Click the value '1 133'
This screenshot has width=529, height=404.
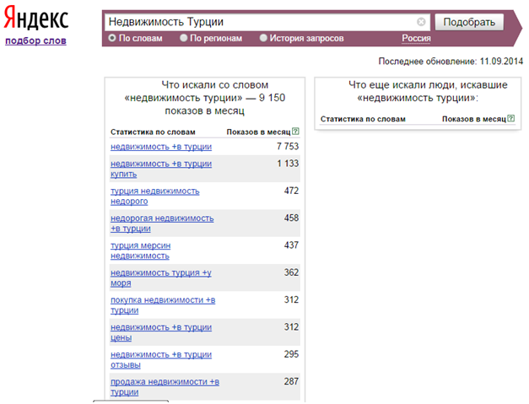coord(288,164)
